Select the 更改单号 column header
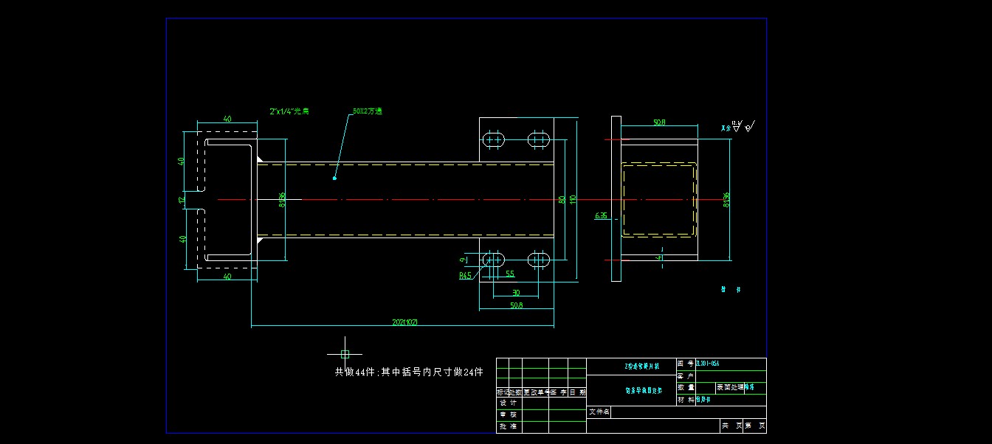 tap(535, 392)
